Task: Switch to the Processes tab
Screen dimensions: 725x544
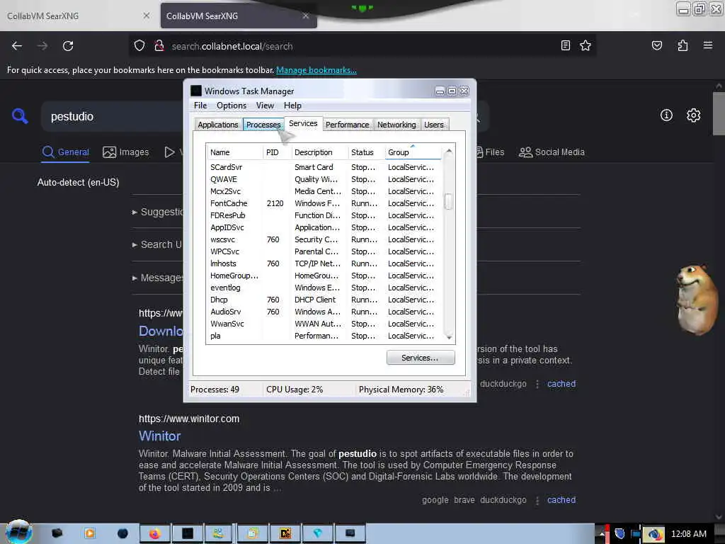Action: [x=263, y=125]
